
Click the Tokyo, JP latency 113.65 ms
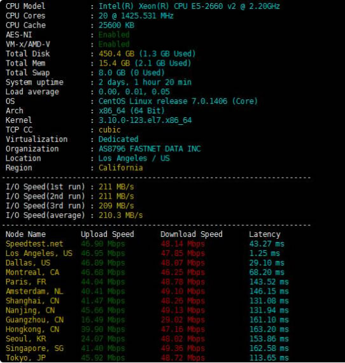point(269,358)
